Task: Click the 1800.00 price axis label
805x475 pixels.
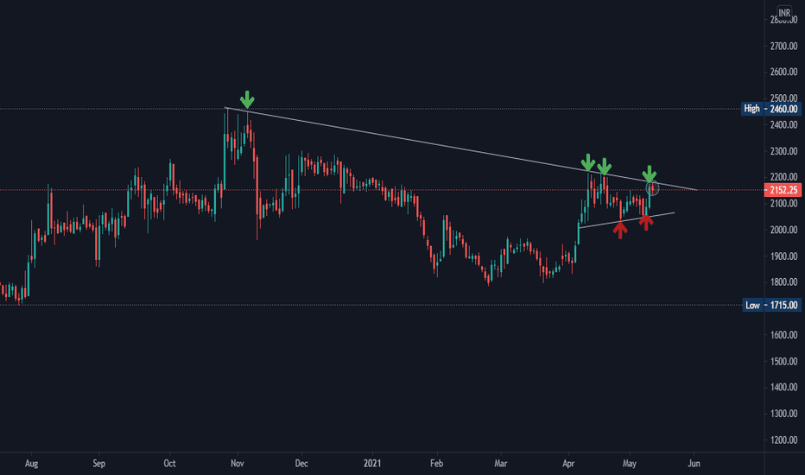Action: click(783, 282)
